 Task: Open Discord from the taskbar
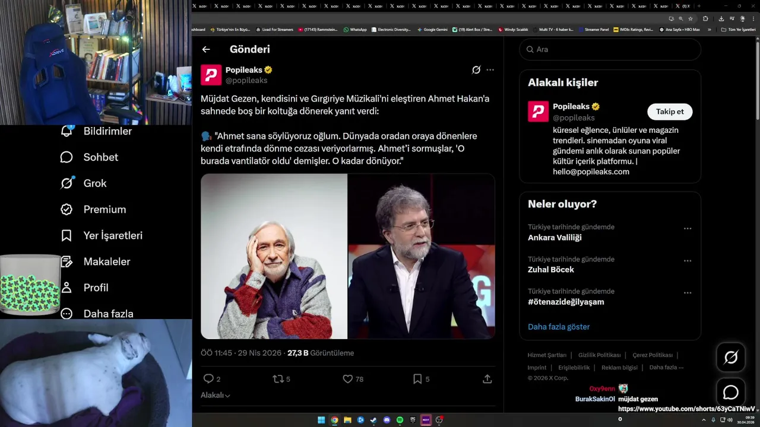(387, 420)
